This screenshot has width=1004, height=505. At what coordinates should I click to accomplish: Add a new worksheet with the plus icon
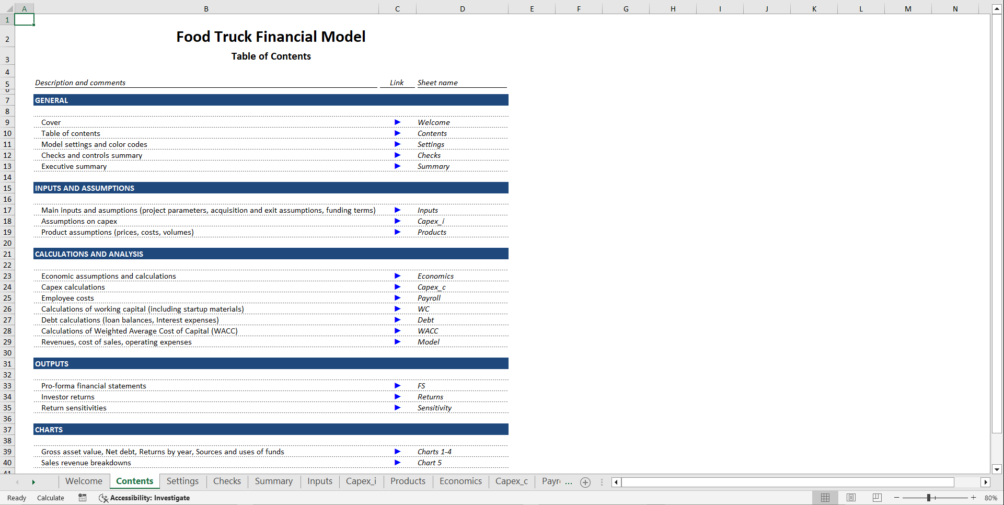(585, 482)
